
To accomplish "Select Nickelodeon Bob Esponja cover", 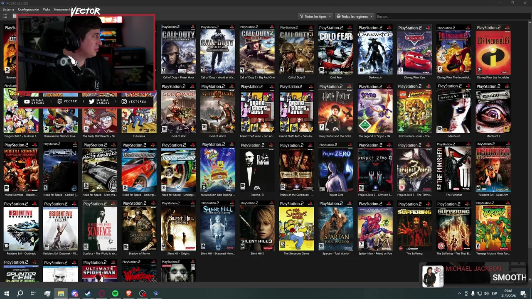I will [218, 167].
